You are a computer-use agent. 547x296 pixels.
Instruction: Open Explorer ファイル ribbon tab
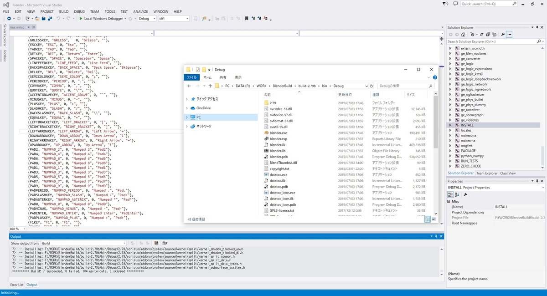pyautogui.click(x=192, y=77)
